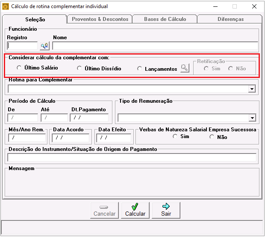Switch to the Proventos & Descontos tab

click(x=100, y=19)
